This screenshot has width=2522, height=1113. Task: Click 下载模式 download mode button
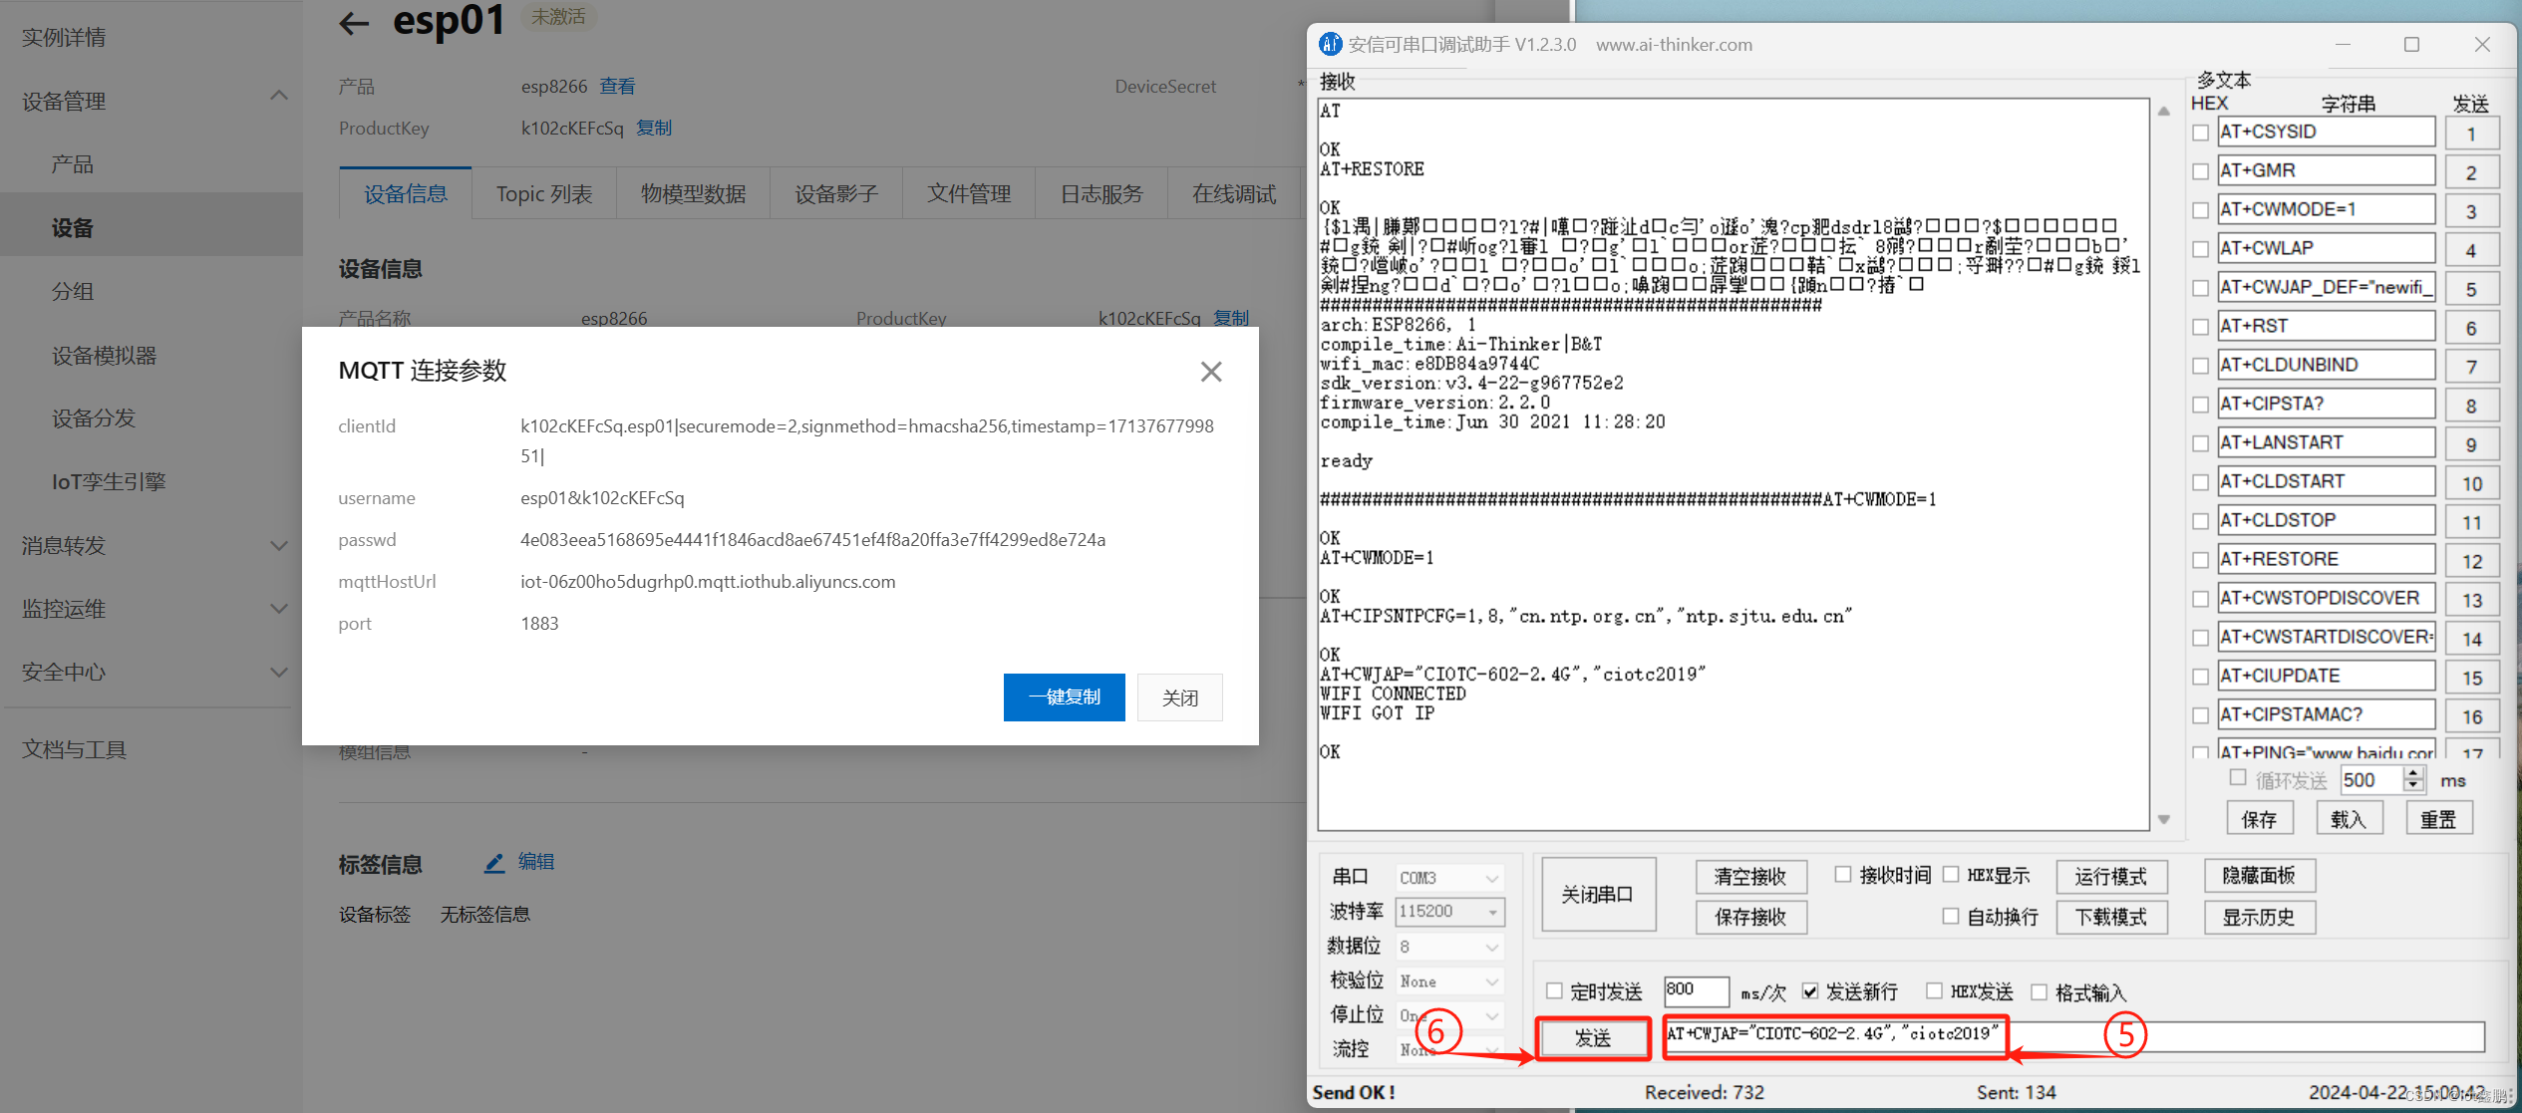click(2111, 917)
